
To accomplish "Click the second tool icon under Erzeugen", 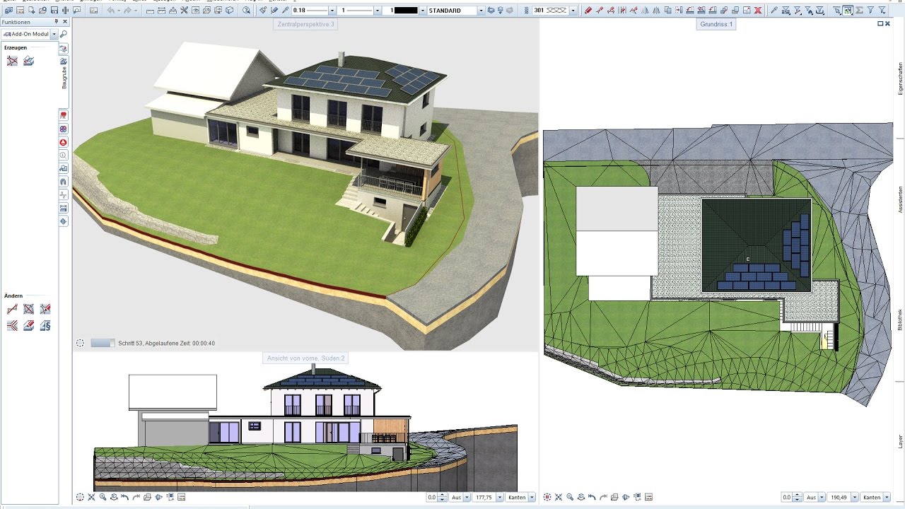I will coord(29,61).
